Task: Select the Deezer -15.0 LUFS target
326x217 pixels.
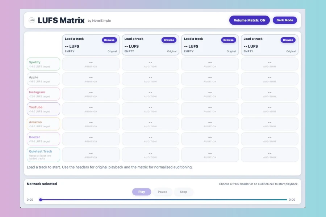Action: [x=43, y=139]
